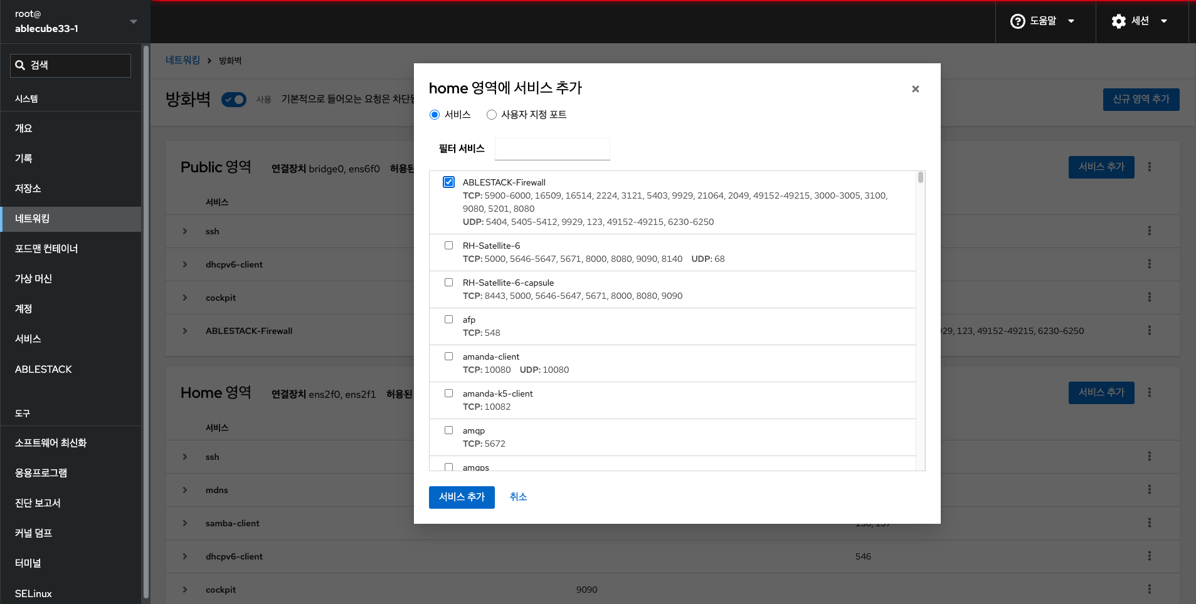1196x604 pixels.
Task: Open kebab menu for mdns row
Action: click(x=1149, y=489)
